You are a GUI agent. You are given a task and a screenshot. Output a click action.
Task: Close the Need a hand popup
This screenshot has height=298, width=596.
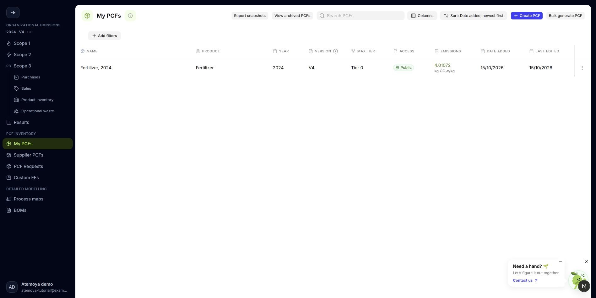[586, 262]
